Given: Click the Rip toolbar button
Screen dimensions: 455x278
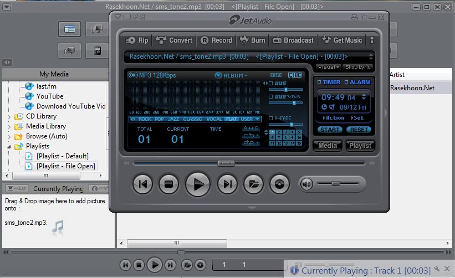Looking at the screenshot, I should 137,40.
